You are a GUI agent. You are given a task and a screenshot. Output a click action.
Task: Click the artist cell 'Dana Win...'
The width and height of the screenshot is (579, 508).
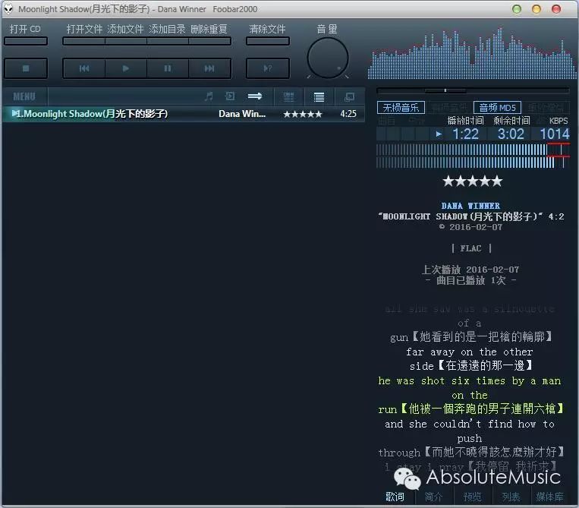(x=242, y=114)
